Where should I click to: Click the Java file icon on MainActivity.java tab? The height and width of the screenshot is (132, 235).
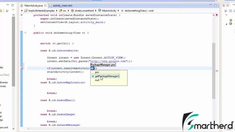pyautogui.click(x=22, y=5)
